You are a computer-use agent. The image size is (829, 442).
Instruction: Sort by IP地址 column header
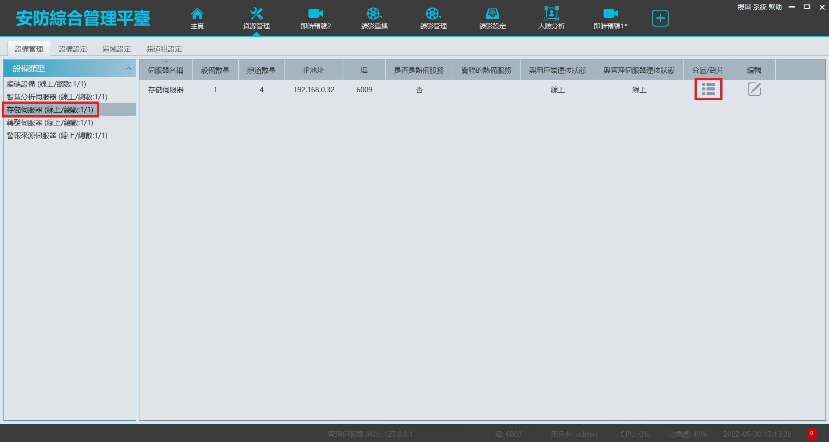pos(314,70)
